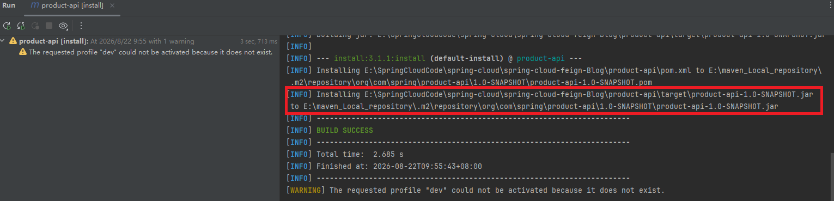Click the Rerun button in Run toolbar
The image size is (834, 201).
(x=7, y=26)
